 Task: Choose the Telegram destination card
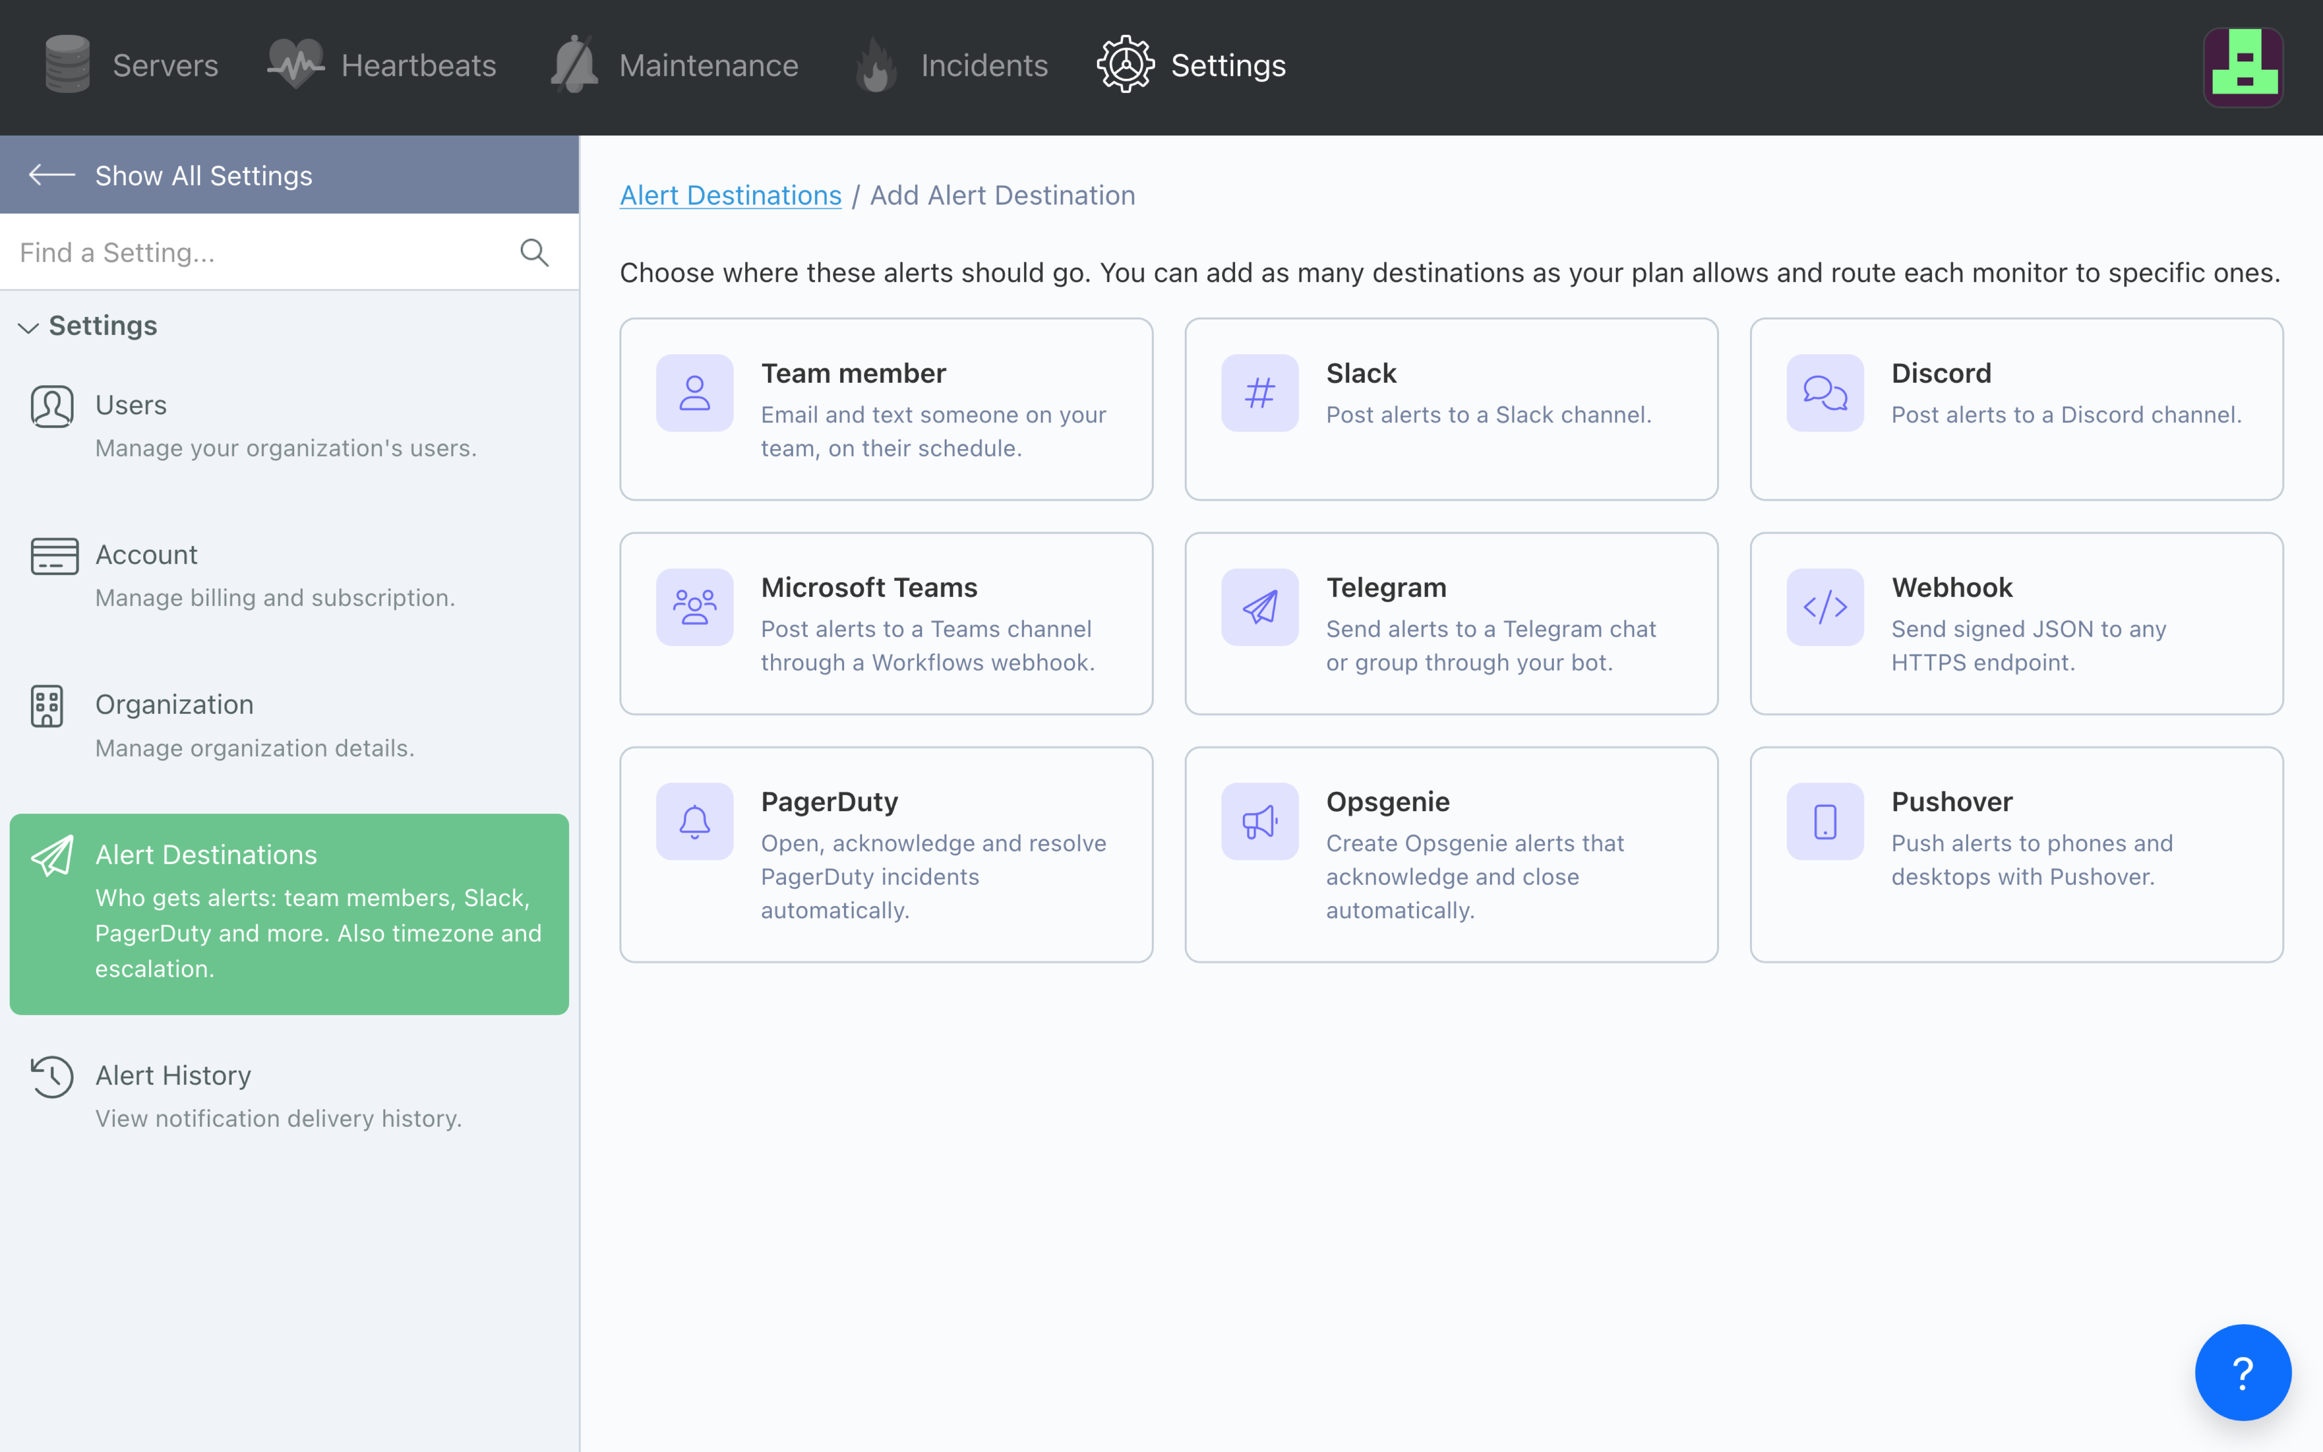click(1451, 623)
